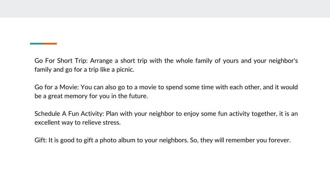The height and width of the screenshot is (185, 330).
Task: Click the "Gift:" heading text
Action: click(41, 140)
